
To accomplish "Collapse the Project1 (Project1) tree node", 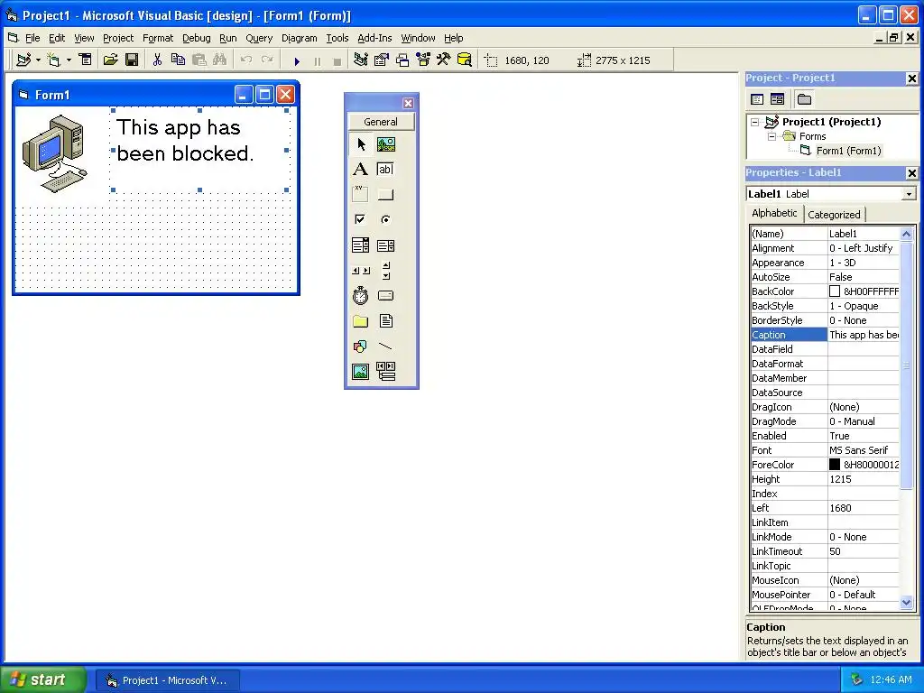I will point(755,122).
